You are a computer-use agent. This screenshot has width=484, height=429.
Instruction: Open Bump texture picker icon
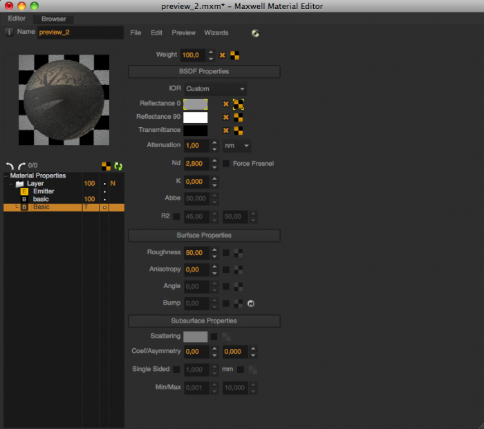point(239,303)
